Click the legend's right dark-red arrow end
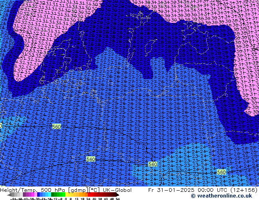Image resolution: width=259 pixels, height=200 pixels. (x=118, y=195)
